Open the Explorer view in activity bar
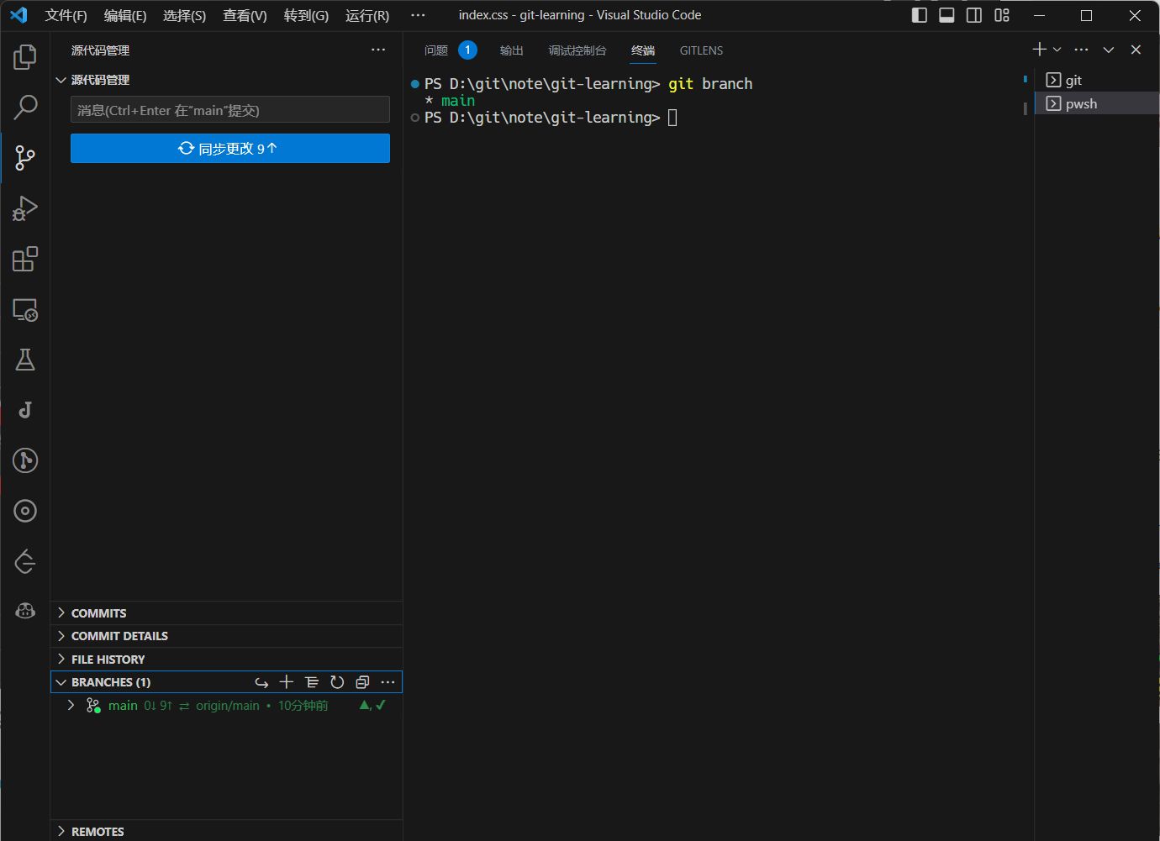Viewport: 1160px width, 841px height. point(25,57)
